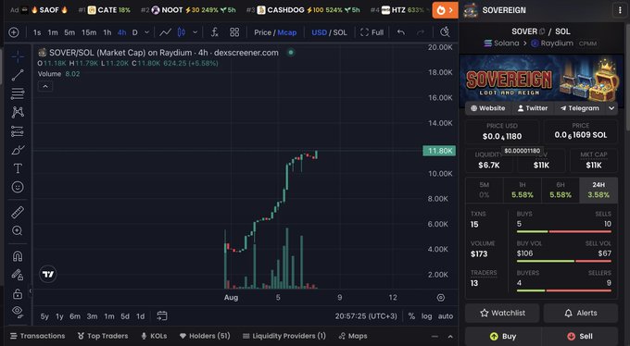The height and width of the screenshot is (346, 630).
Task: Select the 15m timeframe
Action: click(x=89, y=32)
